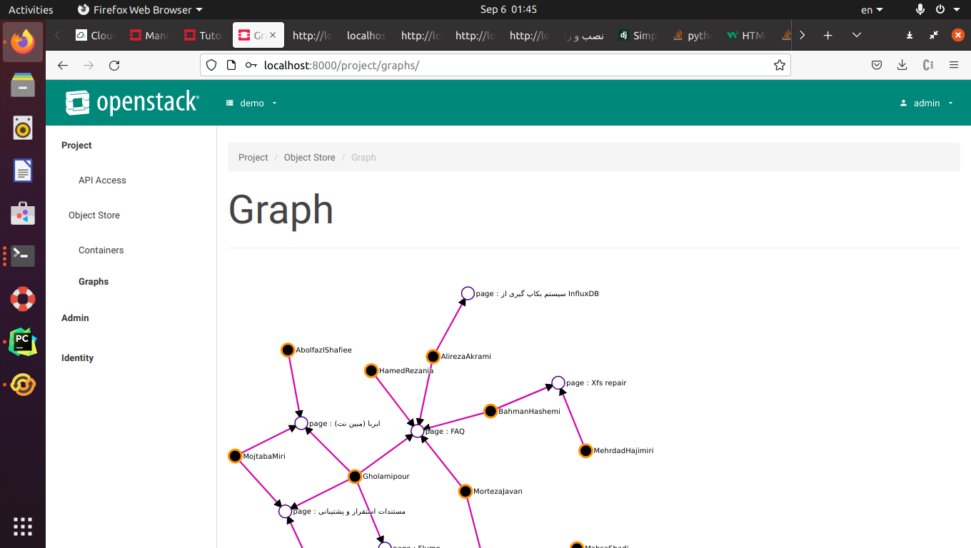List all open tabs
Screen dimensions: 971x548
pyautogui.click(x=857, y=35)
